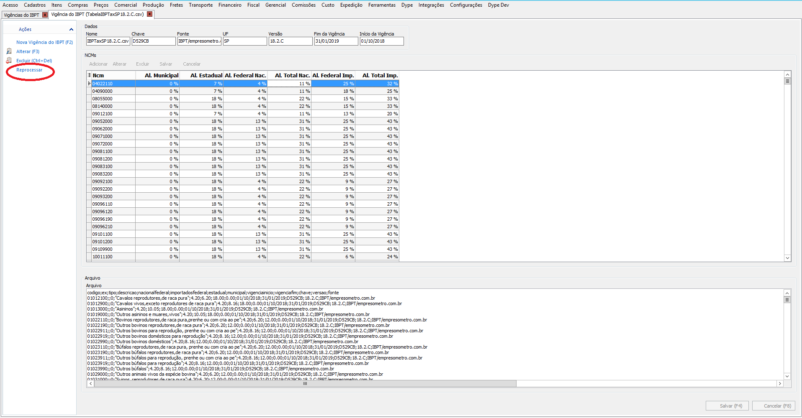Click the Nome input field

click(x=108, y=41)
